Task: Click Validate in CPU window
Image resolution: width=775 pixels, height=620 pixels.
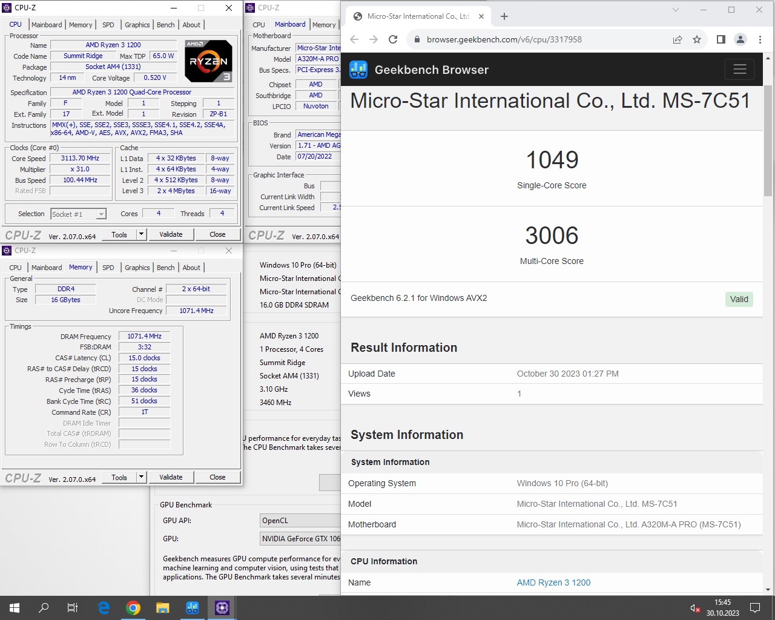Action: [x=171, y=234]
